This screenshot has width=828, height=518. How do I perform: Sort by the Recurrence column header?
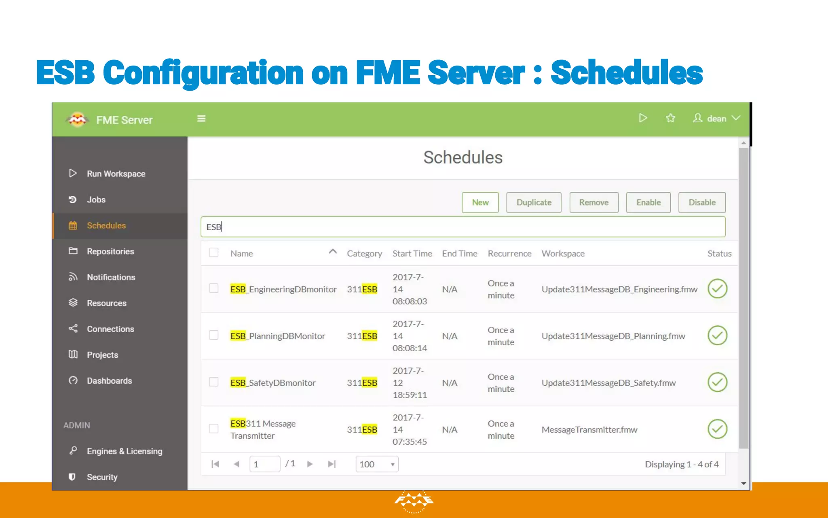point(509,253)
